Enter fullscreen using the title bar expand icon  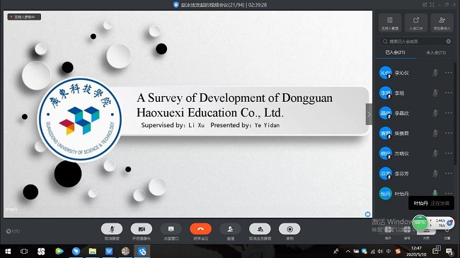coord(432,5)
